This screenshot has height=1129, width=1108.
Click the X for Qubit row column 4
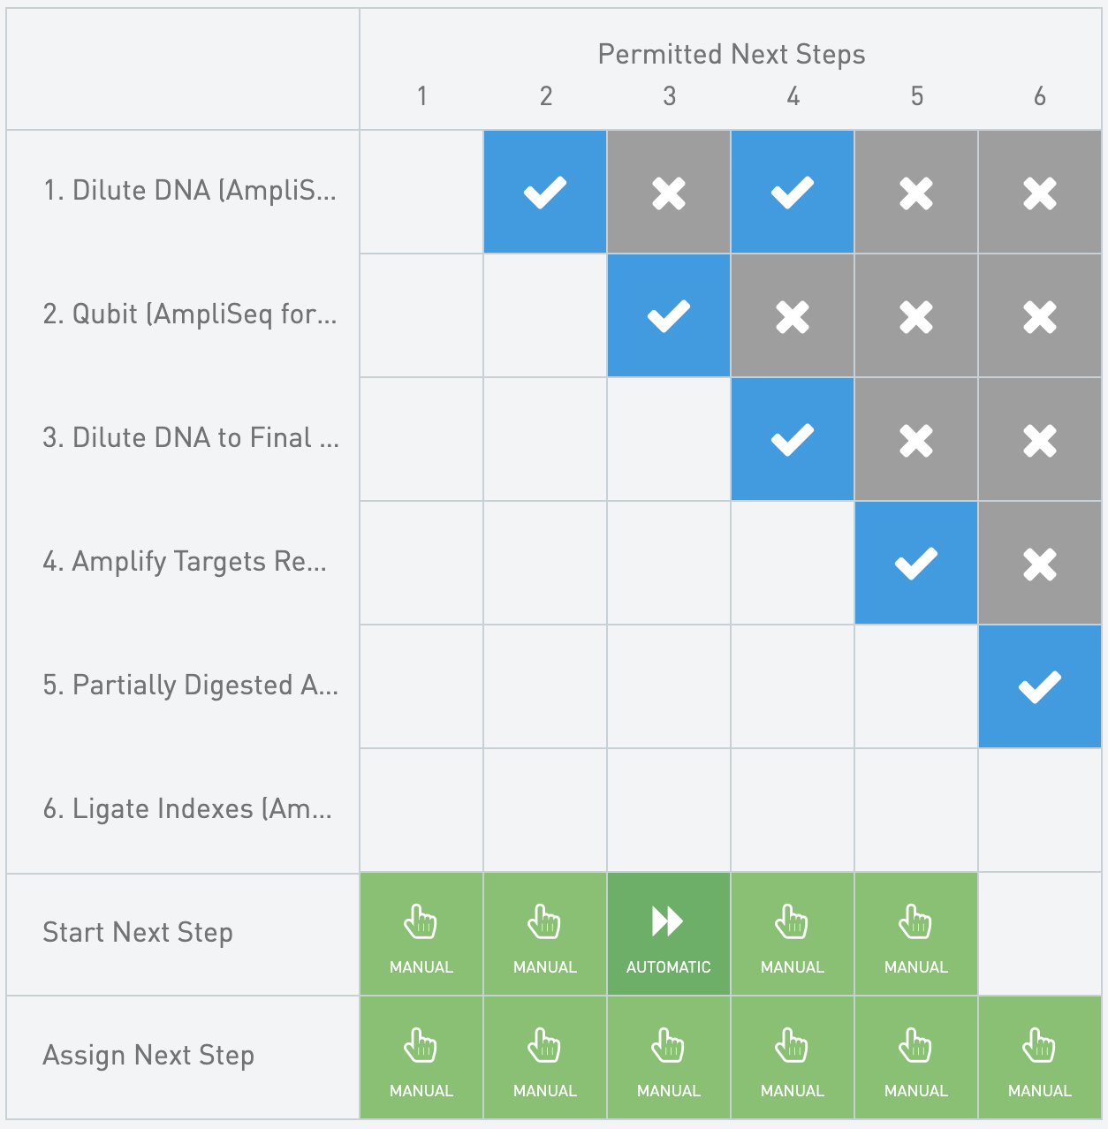tap(793, 315)
